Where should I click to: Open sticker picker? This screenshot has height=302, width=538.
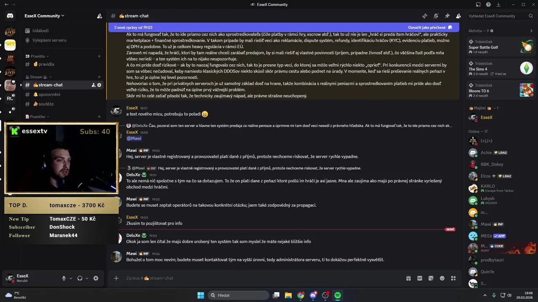[431, 278]
